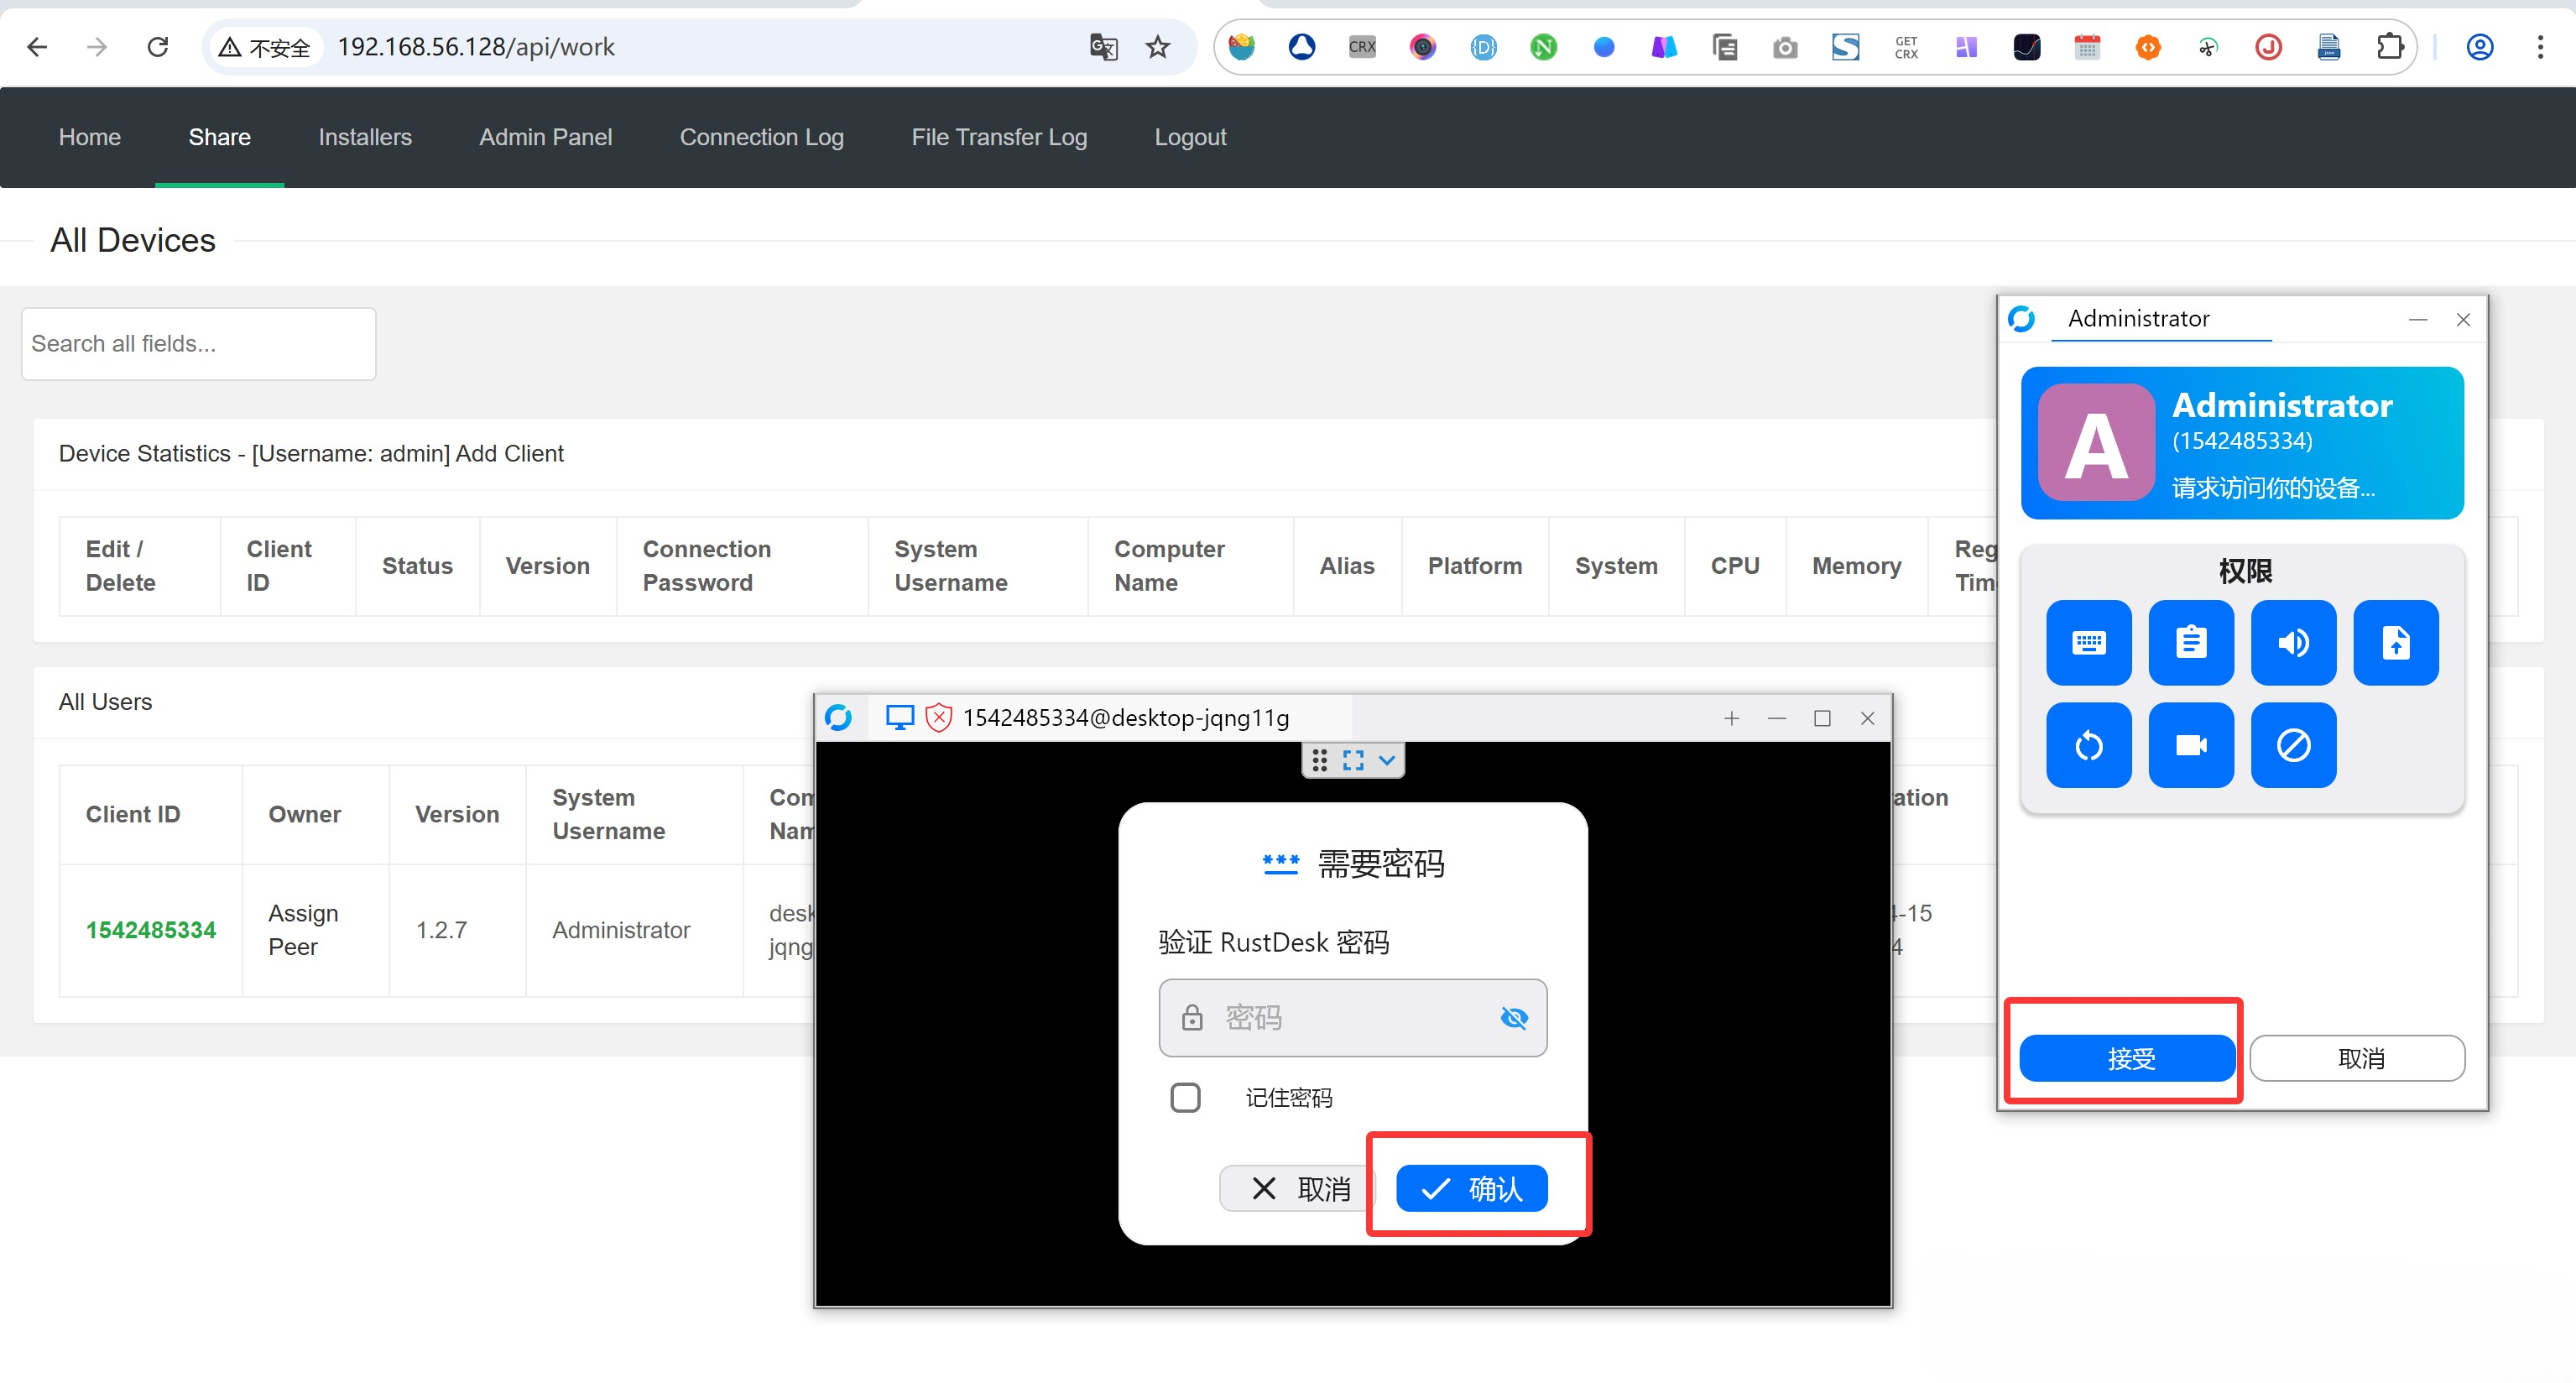Toggle audio permission speaker icon
Screen dimensions: 2576x1383
click(2293, 643)
